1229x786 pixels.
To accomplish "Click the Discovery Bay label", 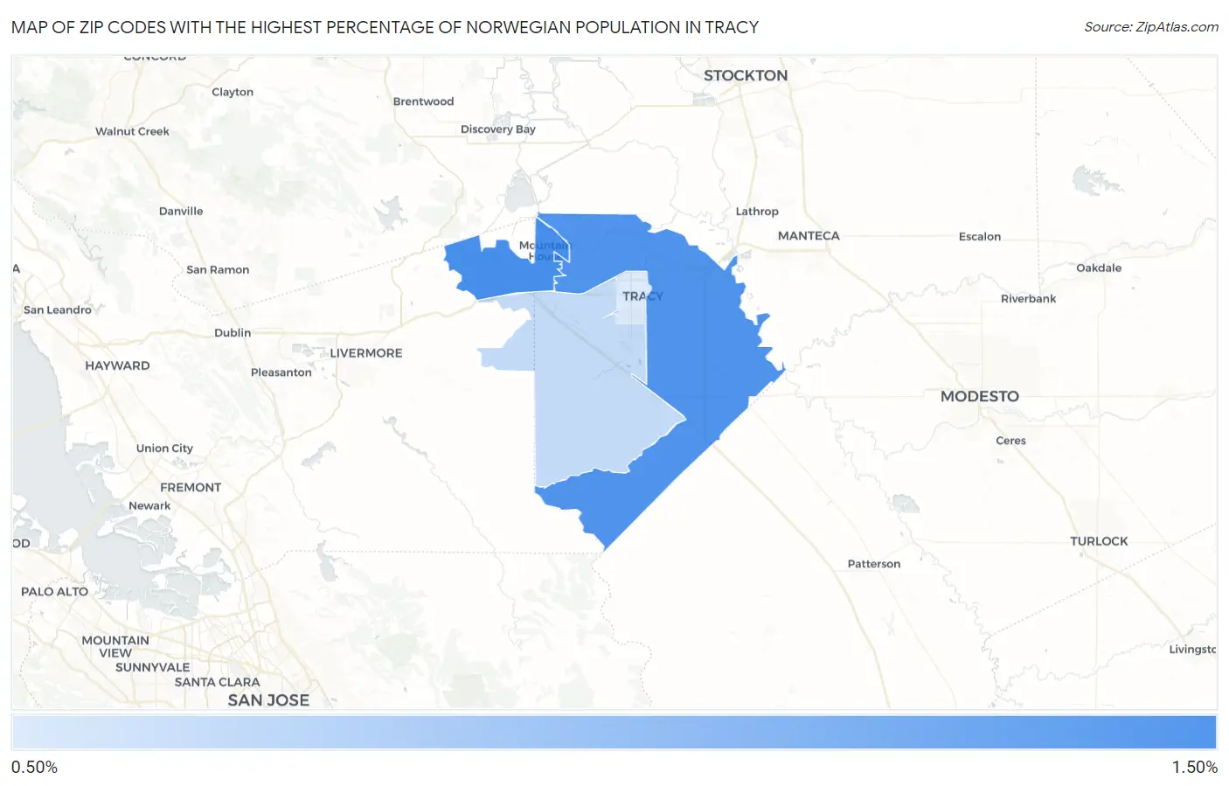I will (x=498, y=129).
